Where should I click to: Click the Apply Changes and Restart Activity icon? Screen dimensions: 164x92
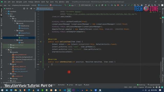(96, 5)
